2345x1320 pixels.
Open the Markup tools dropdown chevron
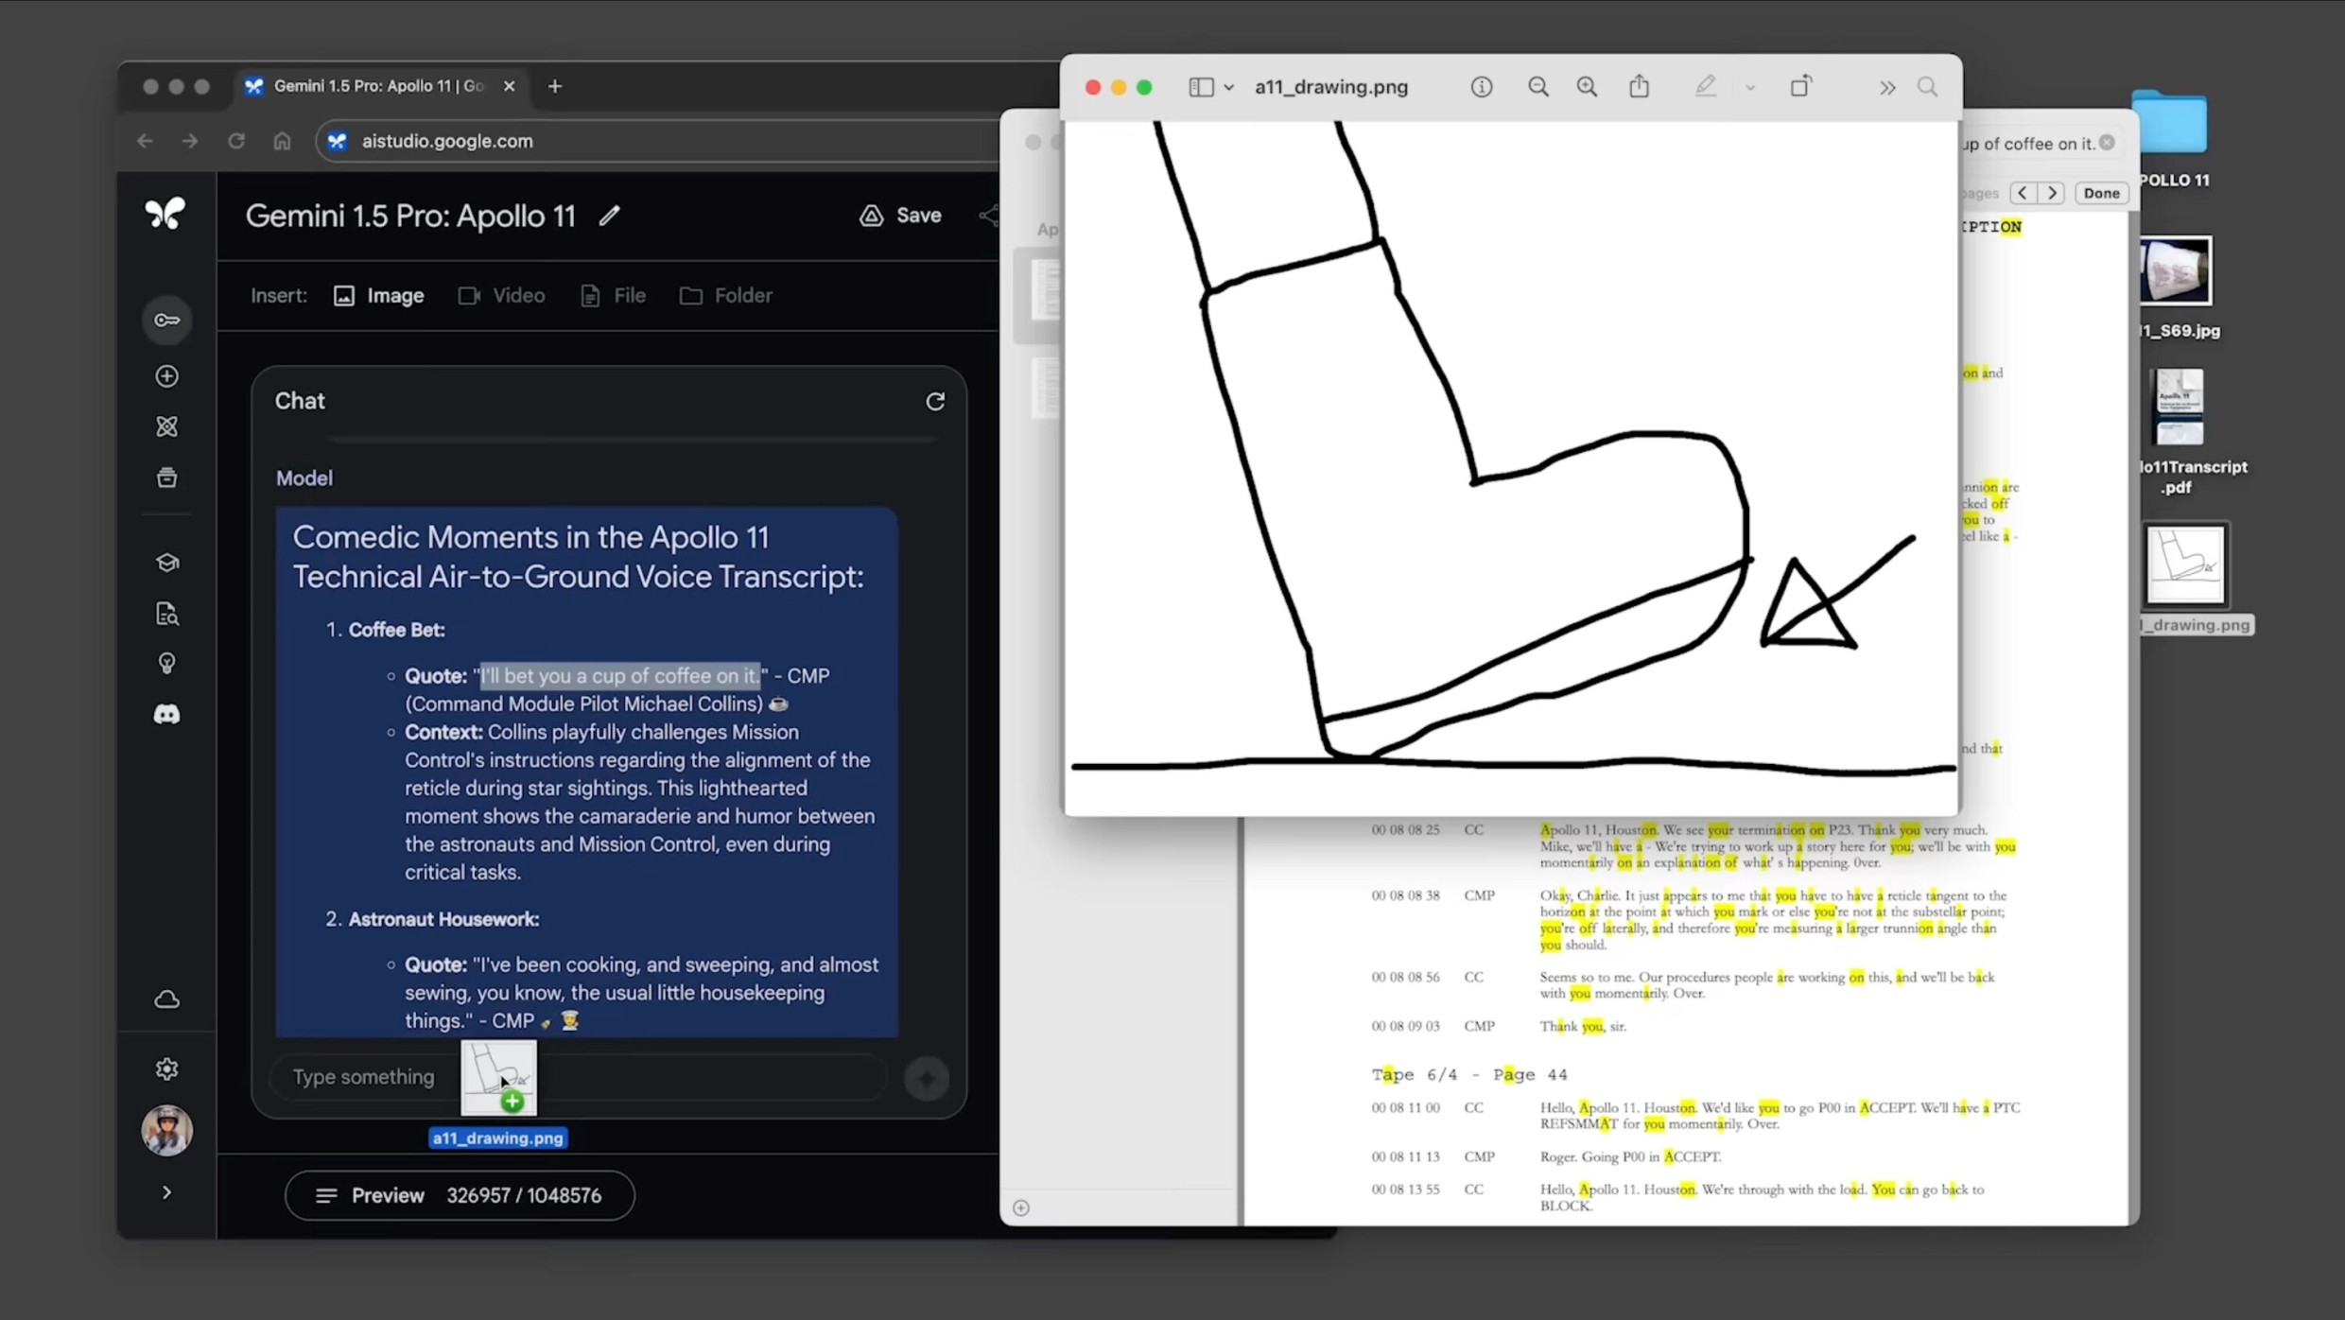point(1749,87)
